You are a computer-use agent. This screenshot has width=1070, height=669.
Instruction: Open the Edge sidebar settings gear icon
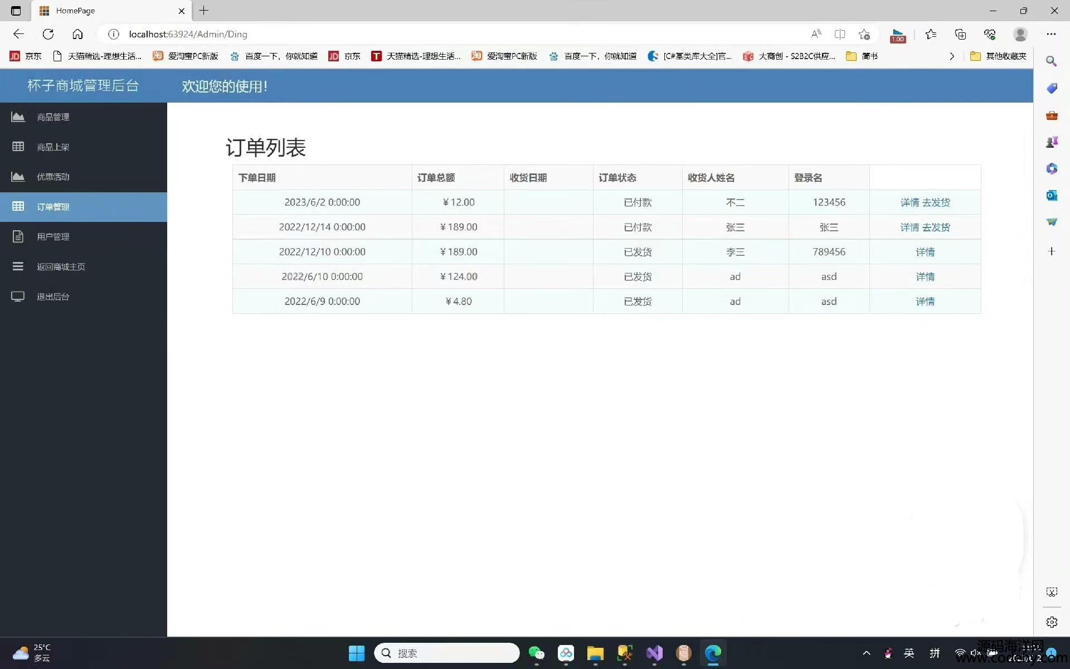coord(1051,622)
